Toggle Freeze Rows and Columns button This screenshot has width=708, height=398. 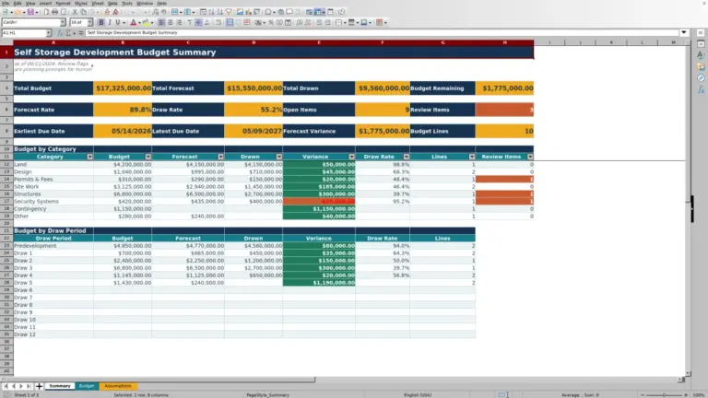[318, 12]
